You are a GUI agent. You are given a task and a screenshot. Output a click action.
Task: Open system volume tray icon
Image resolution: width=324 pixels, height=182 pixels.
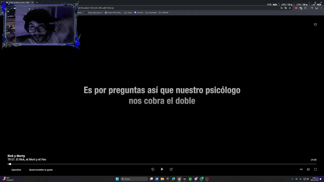(308, 179)
